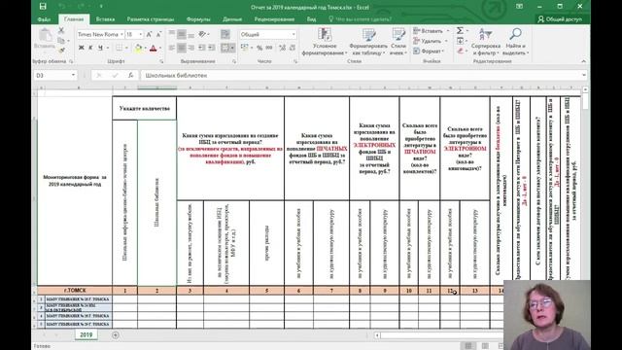Expand the Format (Формат) cells dropdown
This screenshot has width=622, height=350.
pyautogui.click(x=443, y=52)
